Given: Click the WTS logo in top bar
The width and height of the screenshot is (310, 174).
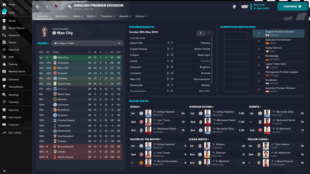Looking at the screenshot, I should click(x=245, y=7).
